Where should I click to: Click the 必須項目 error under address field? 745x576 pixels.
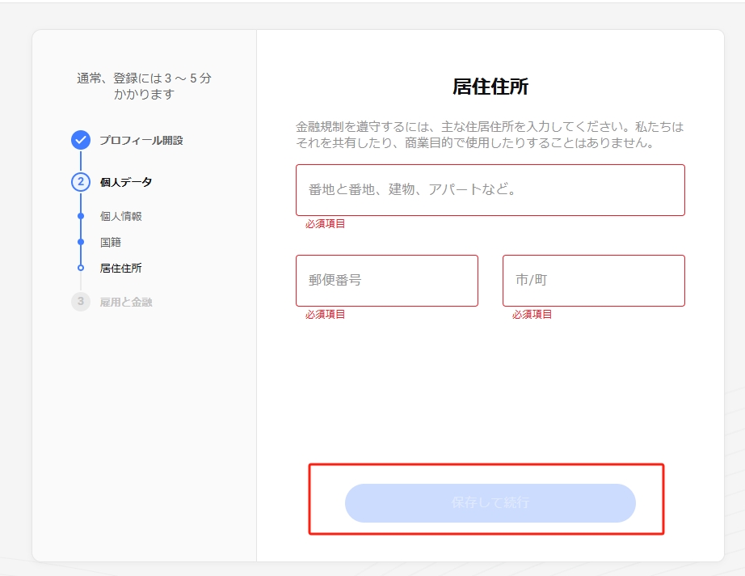point(325,224)
